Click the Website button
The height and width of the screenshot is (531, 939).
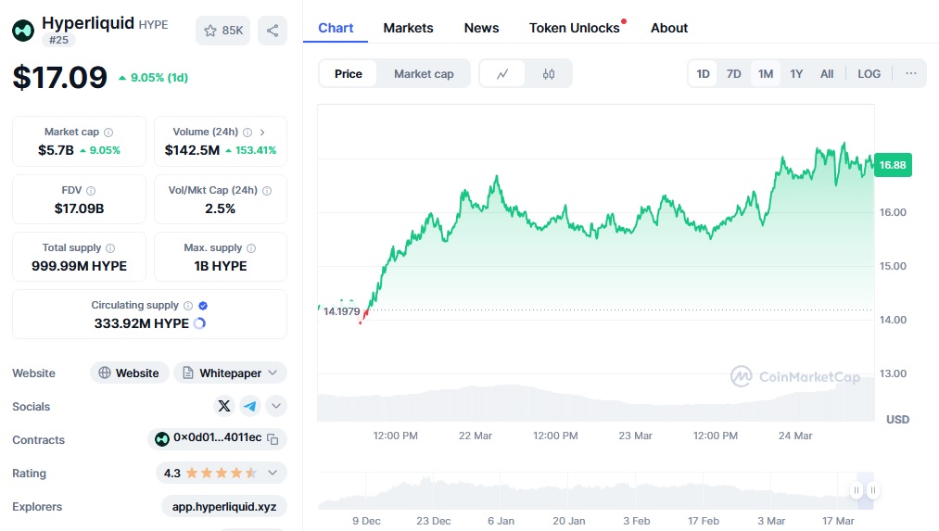130,373
